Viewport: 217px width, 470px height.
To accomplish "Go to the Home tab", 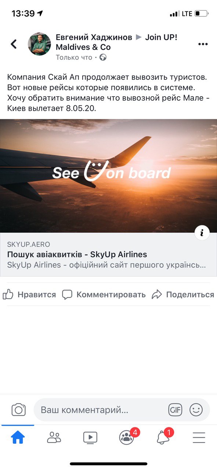I will click(18, 437).
